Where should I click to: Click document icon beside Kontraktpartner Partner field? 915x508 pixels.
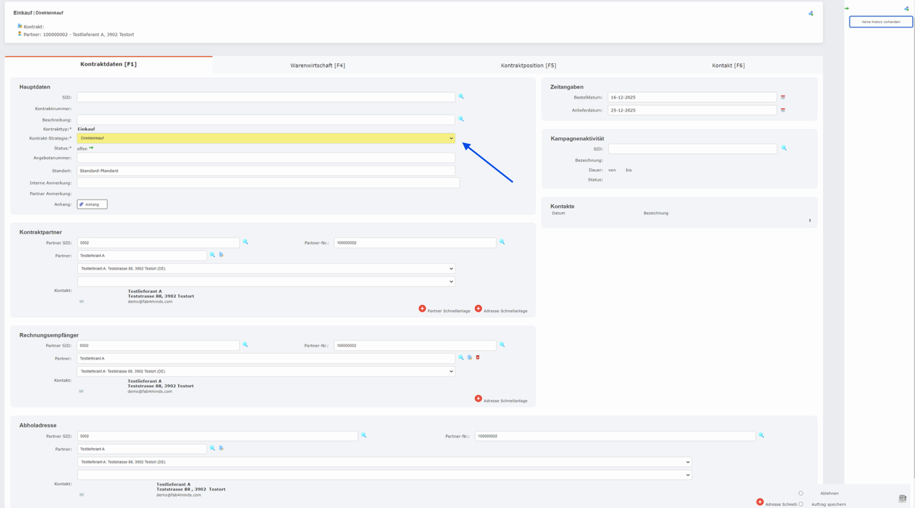point(221,255)
